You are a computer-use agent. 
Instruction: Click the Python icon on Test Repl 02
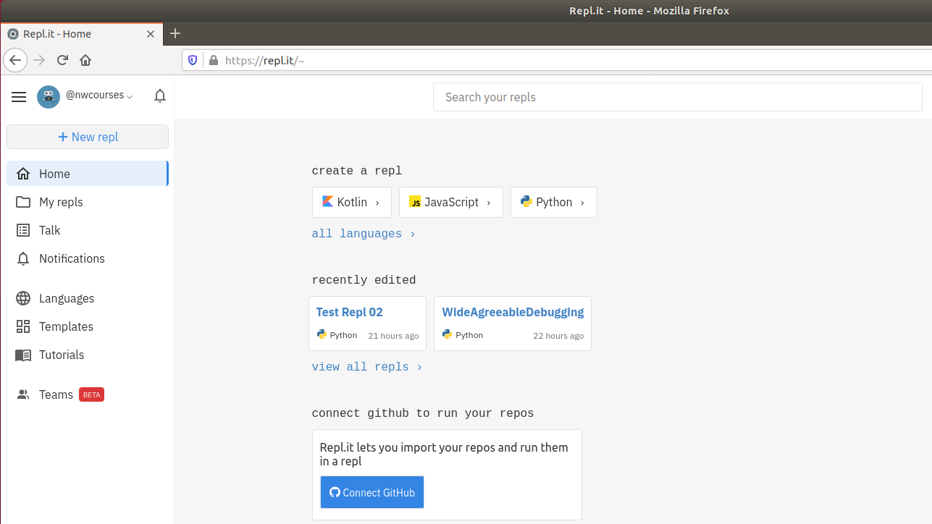(x=322, y=334)
